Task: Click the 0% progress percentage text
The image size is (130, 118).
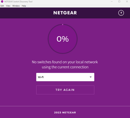Action: [63, 39]
